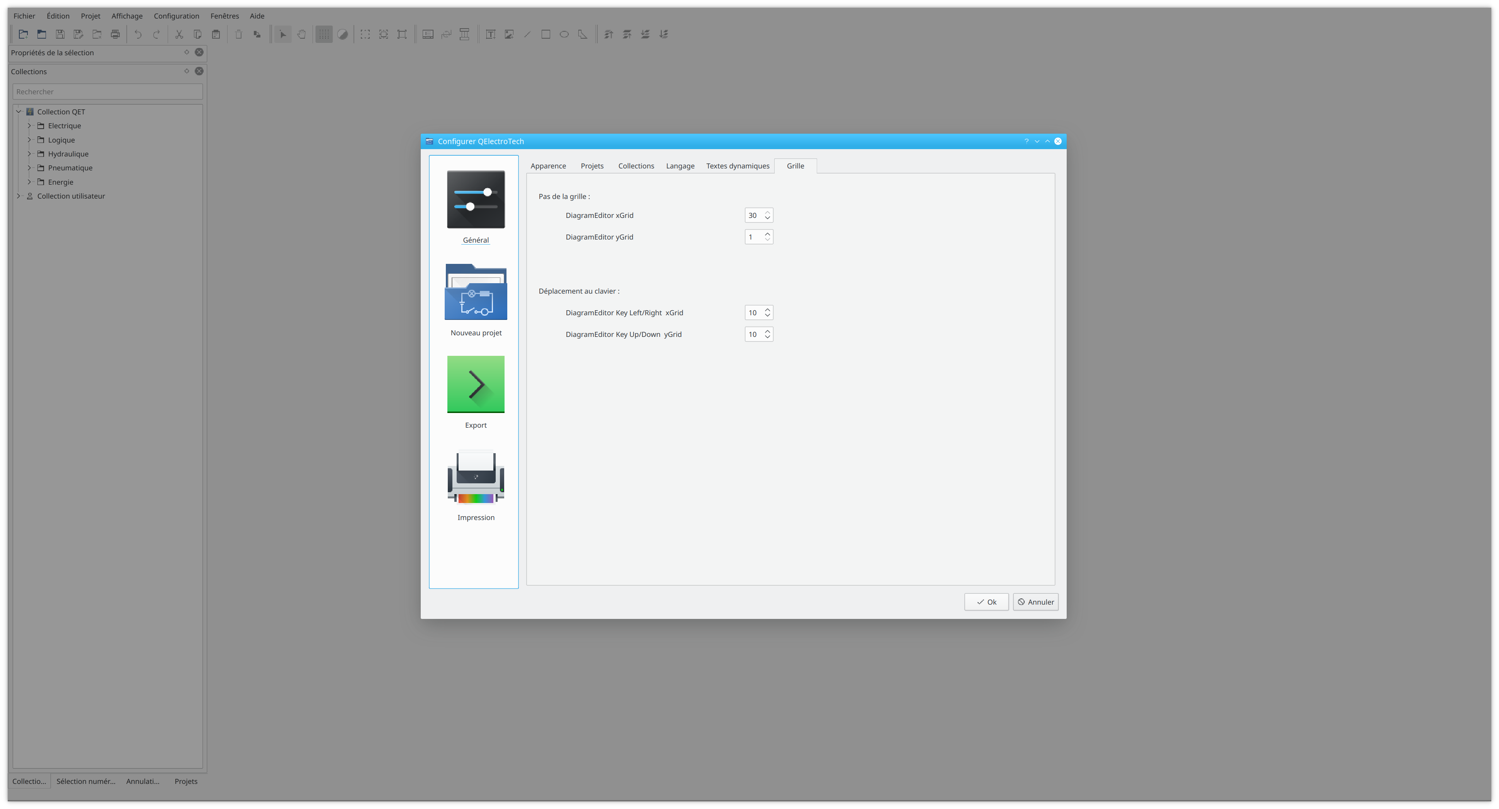Image resolution: width=1499 pixels, height=809 pixels.
Task: Click the save as icon with pencil
Action: click(78, 34)
